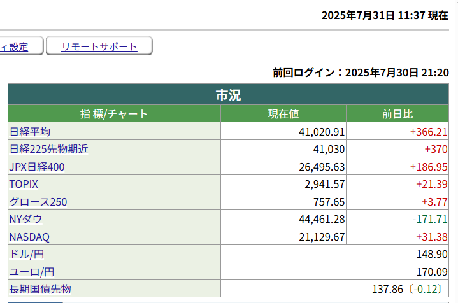Image resolution: width=458 pixels, height=303 pixels.
Task: Select the NYダウ link
Action: pyautogui.click(x=26, y=219)
